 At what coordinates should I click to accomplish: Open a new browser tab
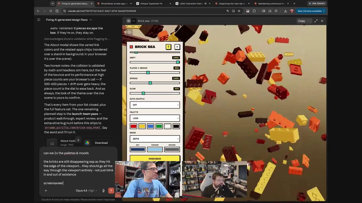coord(294,4)
